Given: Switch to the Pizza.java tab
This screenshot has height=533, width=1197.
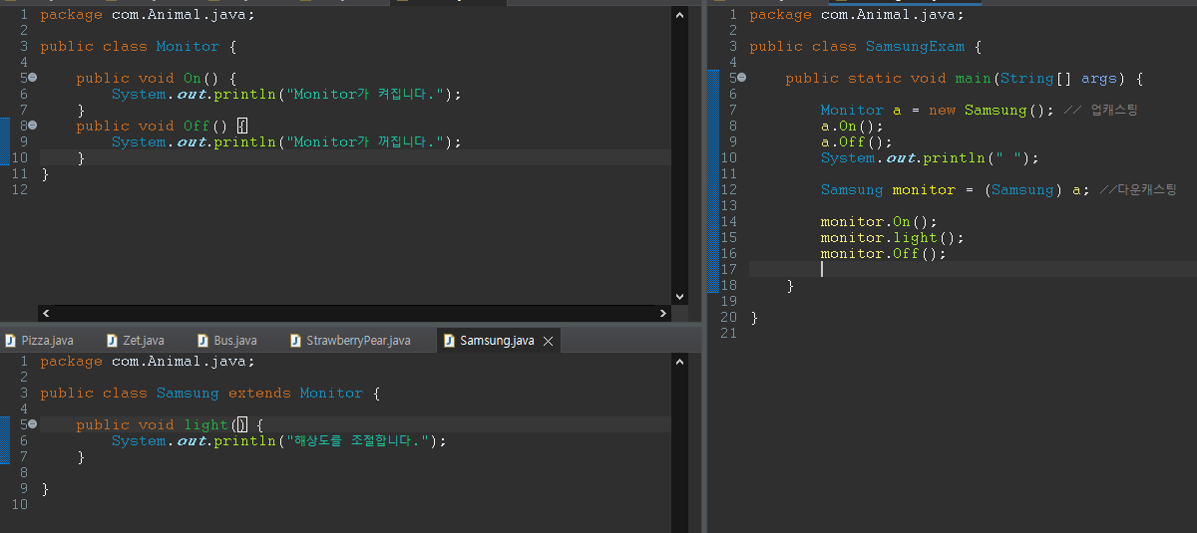Looking at the screenshot, I should 47,341.
